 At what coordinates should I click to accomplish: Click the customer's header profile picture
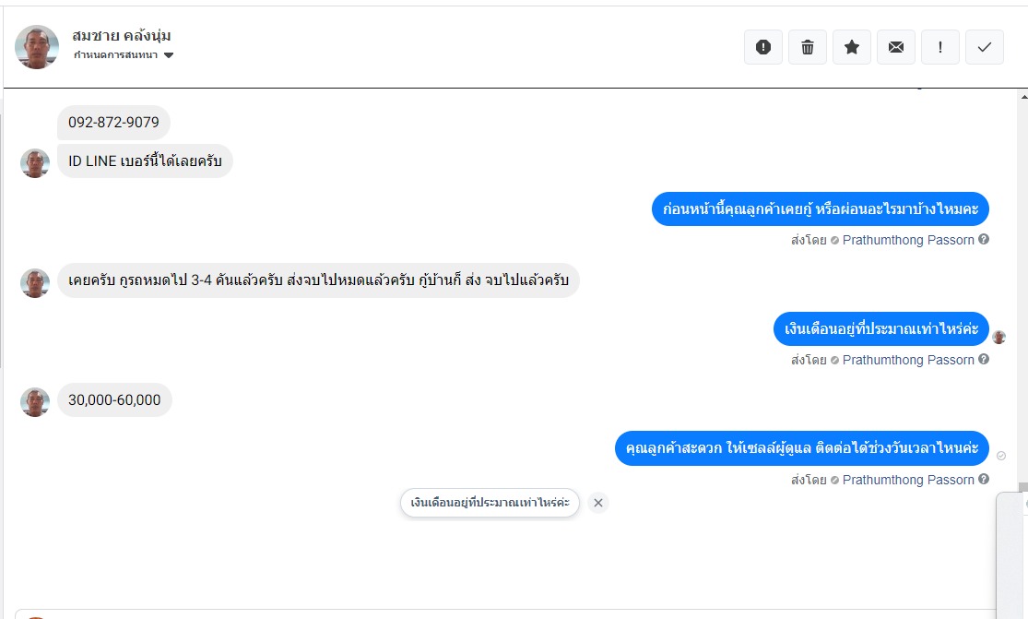[x=37, y=47]
